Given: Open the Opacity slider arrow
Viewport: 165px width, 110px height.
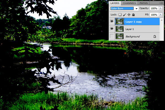Looking at the screenshot, I should pyautogui.click(x=161, y=8).
